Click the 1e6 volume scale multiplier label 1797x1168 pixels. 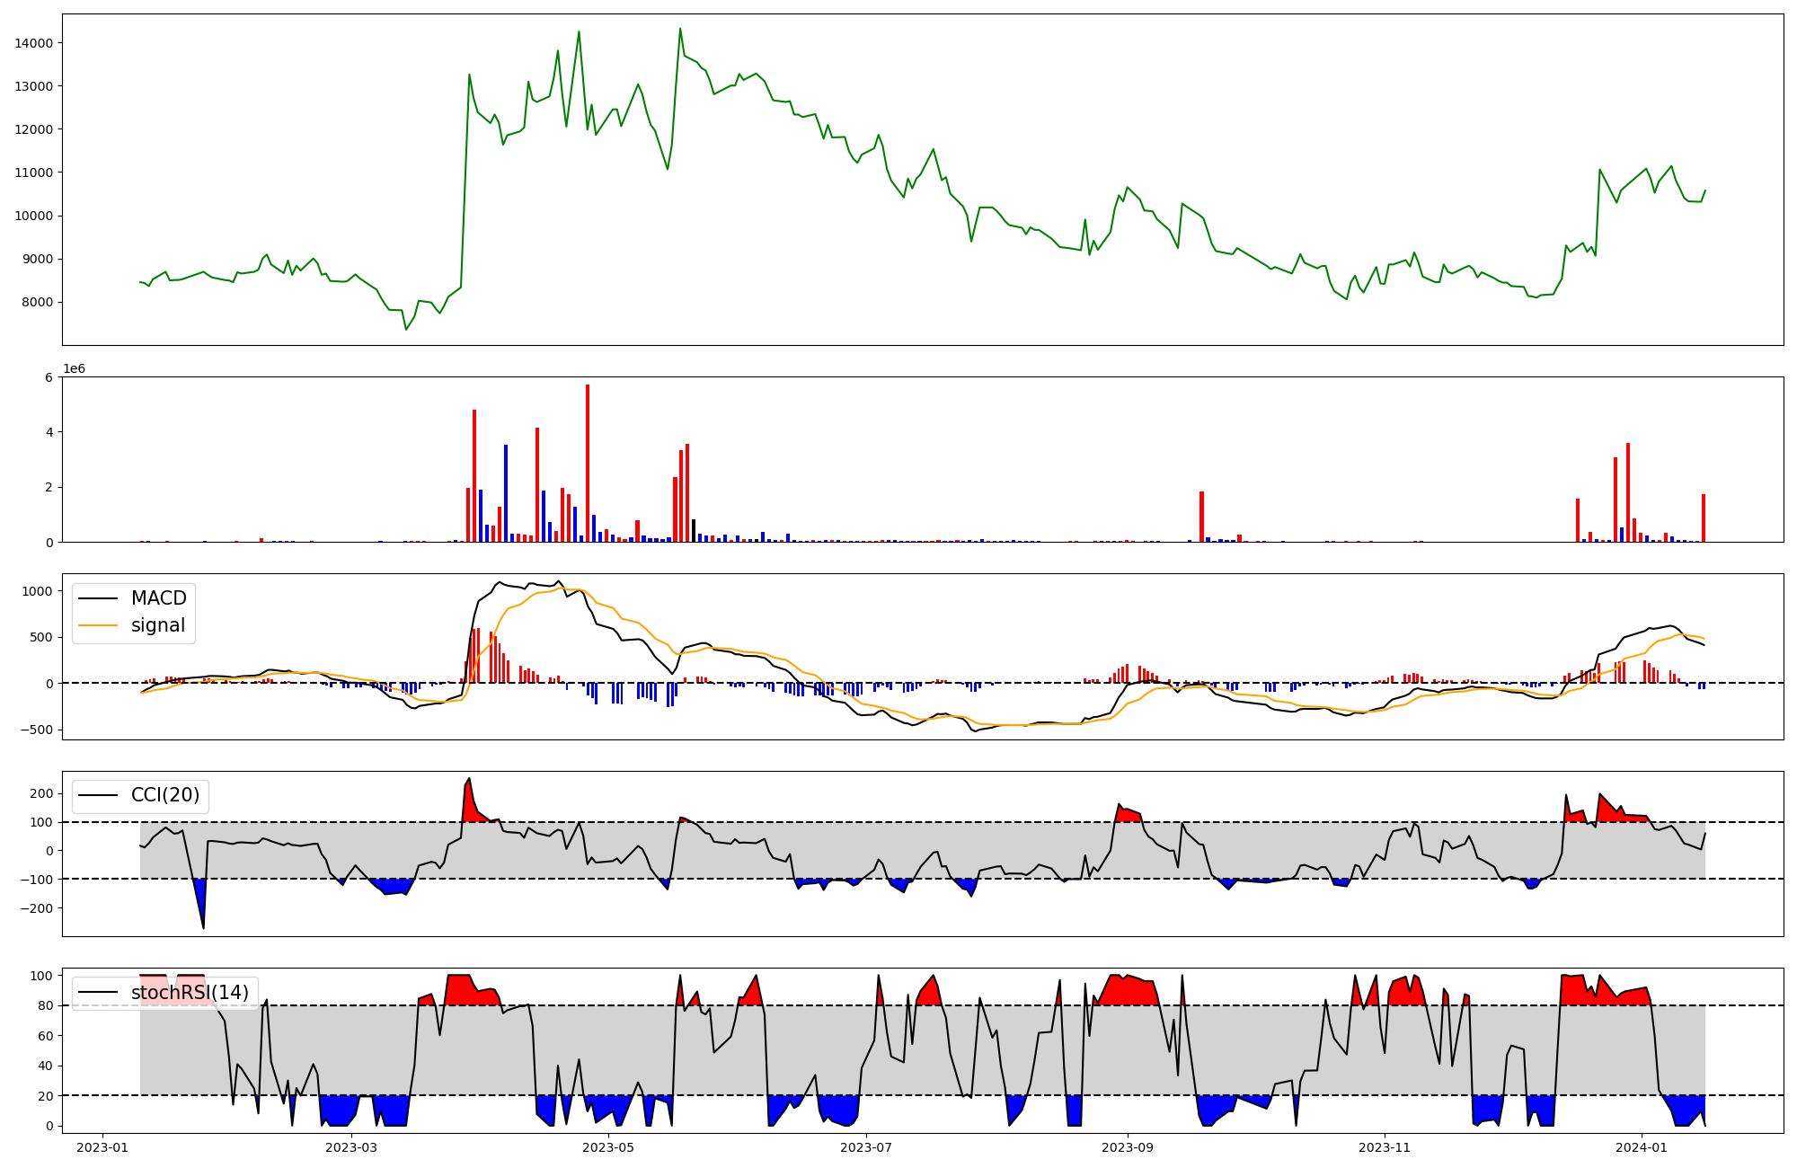74,369
